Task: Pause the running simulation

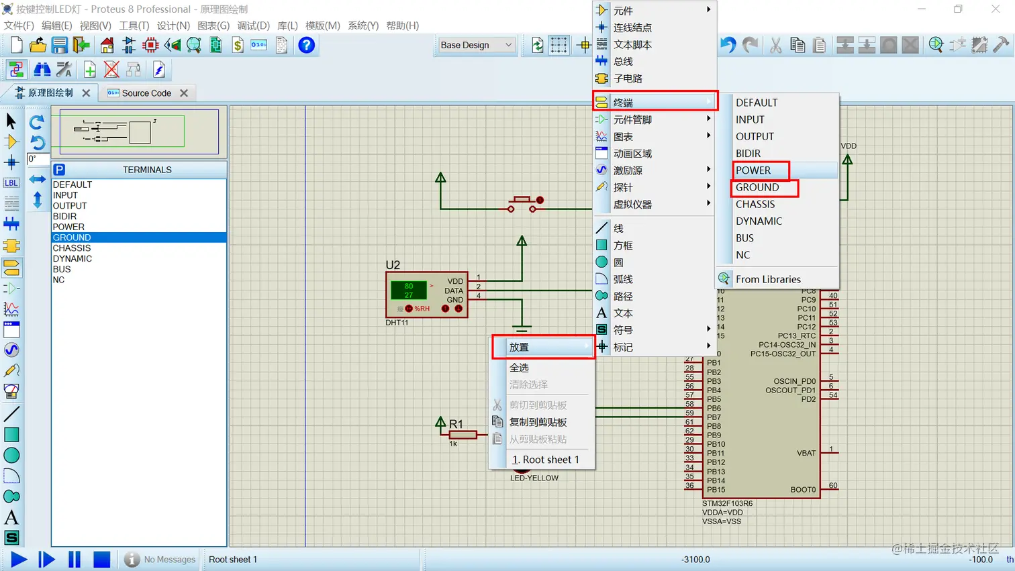Action: click(75, 559)
